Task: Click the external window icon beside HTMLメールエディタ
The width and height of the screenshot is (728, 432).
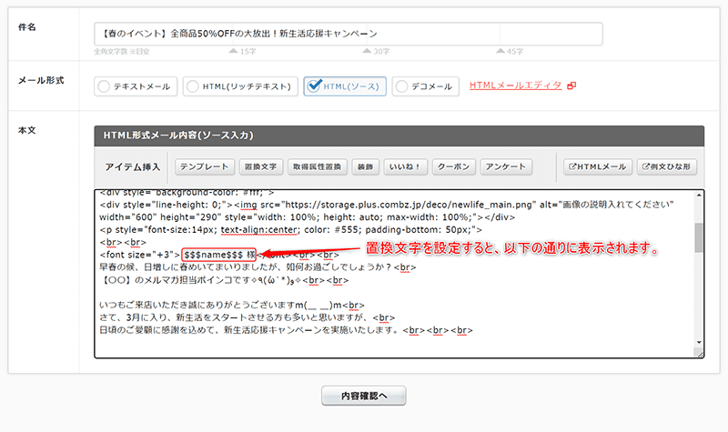Action: pos(571,85)
